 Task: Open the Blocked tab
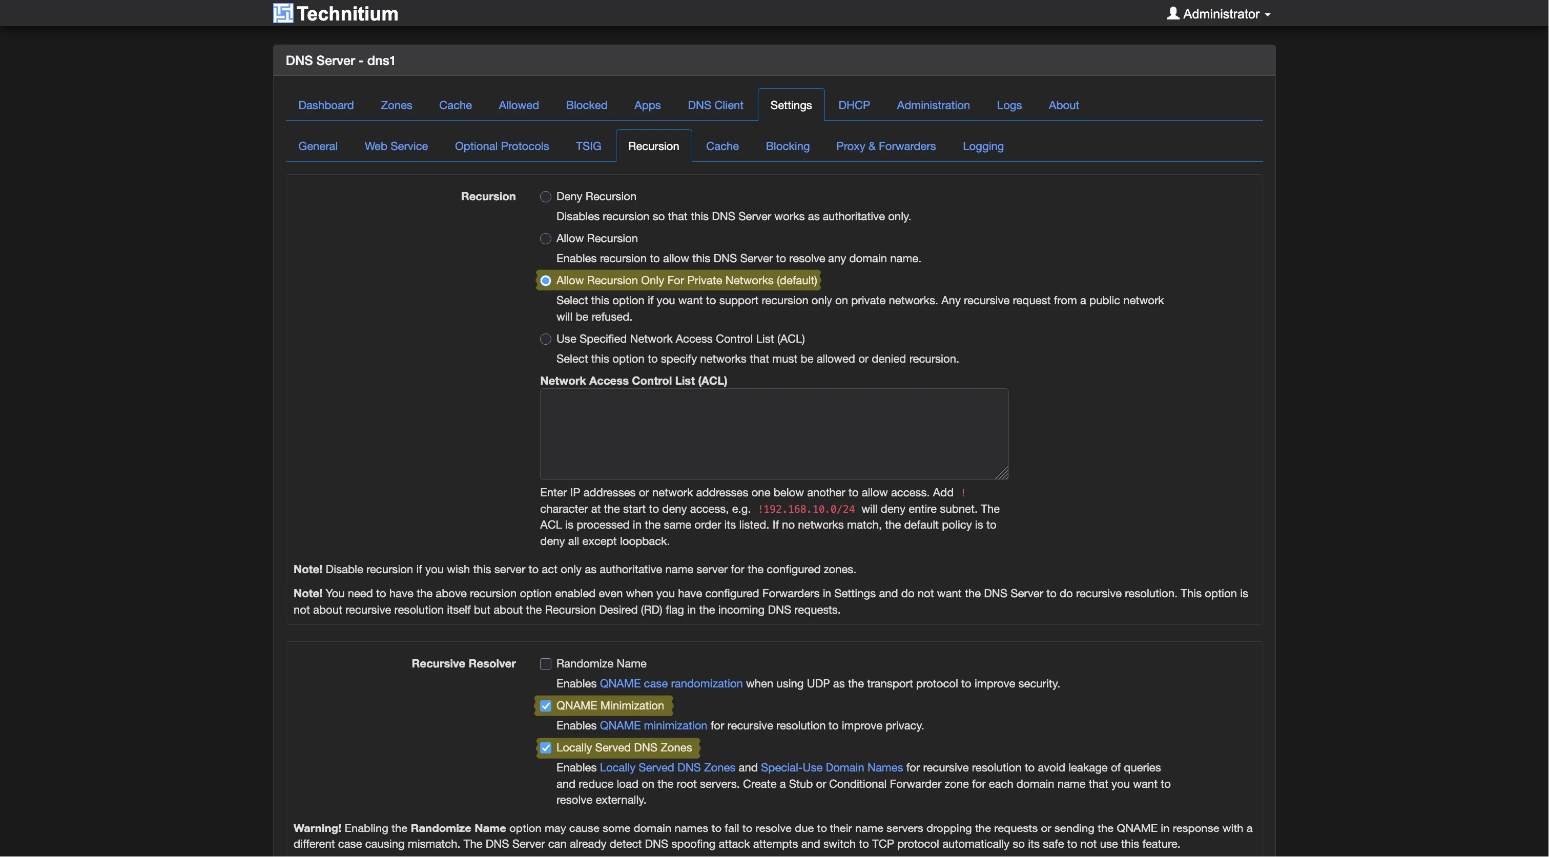coord(586,105)
